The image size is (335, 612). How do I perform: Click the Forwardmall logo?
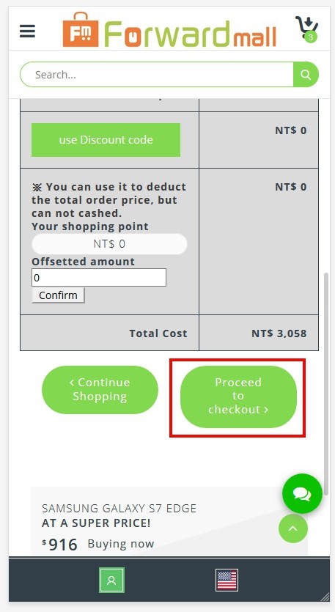click(169, 29)
